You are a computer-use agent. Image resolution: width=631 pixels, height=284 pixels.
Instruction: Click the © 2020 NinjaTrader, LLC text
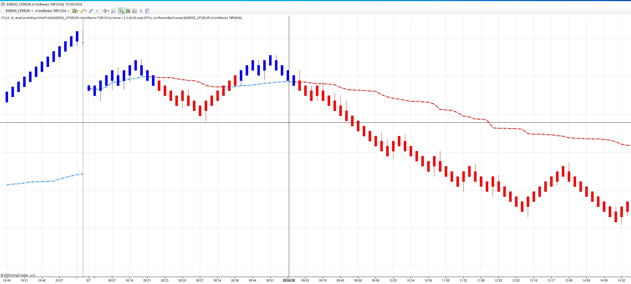tap(18, 275)
